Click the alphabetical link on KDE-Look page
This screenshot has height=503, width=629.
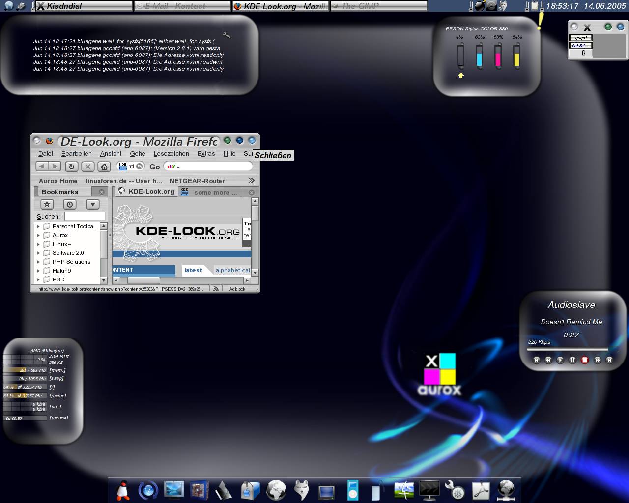233,270
